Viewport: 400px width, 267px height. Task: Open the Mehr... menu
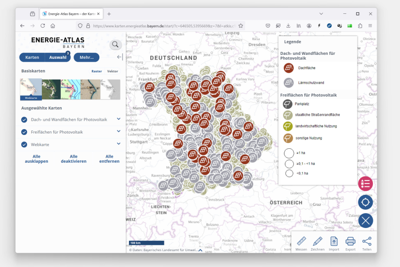[x=86, y=57]
